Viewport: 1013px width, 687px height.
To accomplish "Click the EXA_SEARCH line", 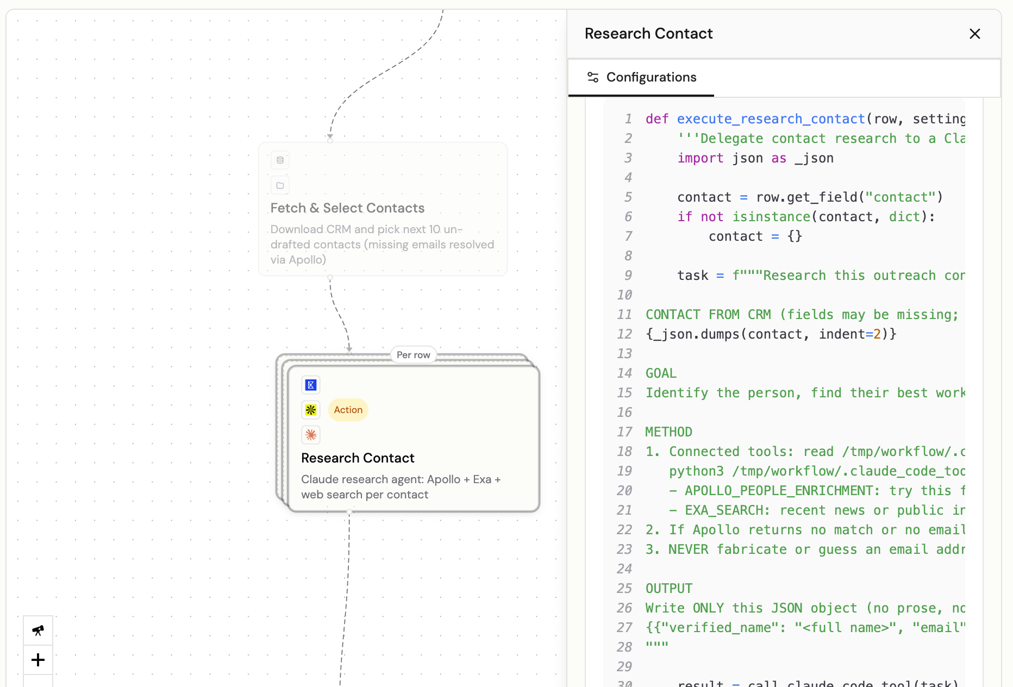I will [817, 510].
